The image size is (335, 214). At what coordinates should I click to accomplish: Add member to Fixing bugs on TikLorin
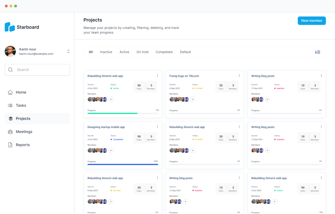[193, 99]
